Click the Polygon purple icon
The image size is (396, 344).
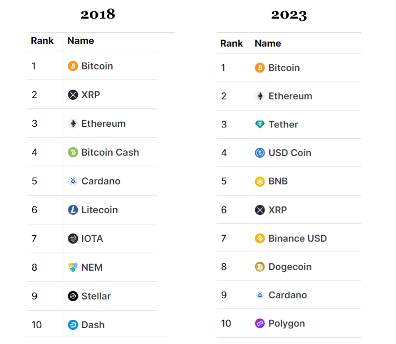pos(260,324)
